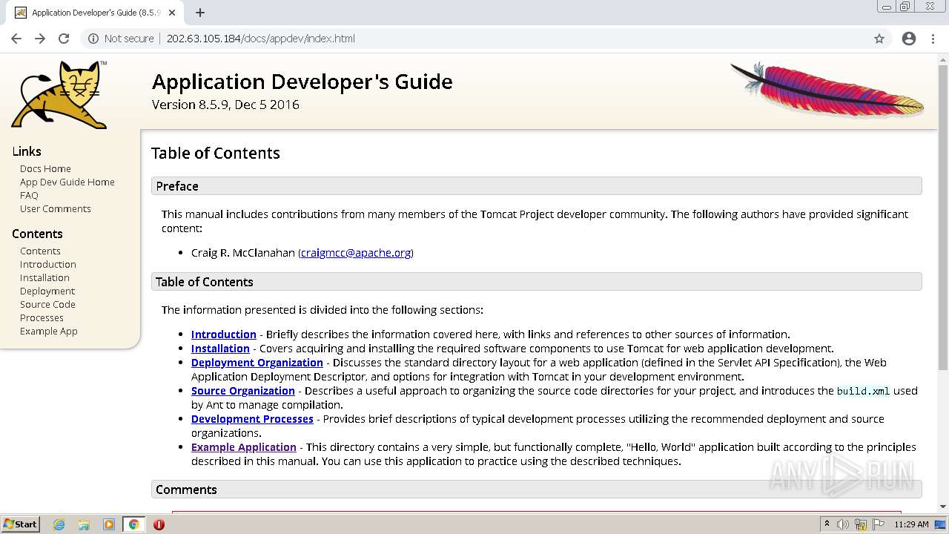The height and width of the screenshot is (534, 949).
Task: Open the Docs Home sidebar link
Action: [x=45, y=168]
